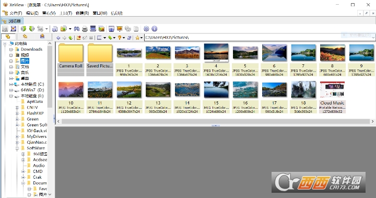Select the Downloads folder in tree
Screen dimensions: 376x198
click(31, 49)
